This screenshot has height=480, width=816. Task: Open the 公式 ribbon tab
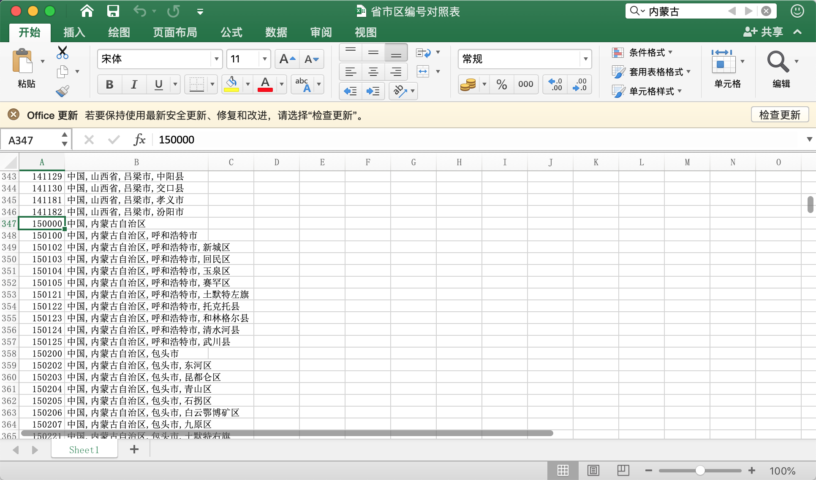pos(231,32)
